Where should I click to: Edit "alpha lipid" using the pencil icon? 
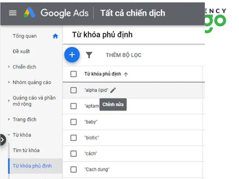pos(113,90)
